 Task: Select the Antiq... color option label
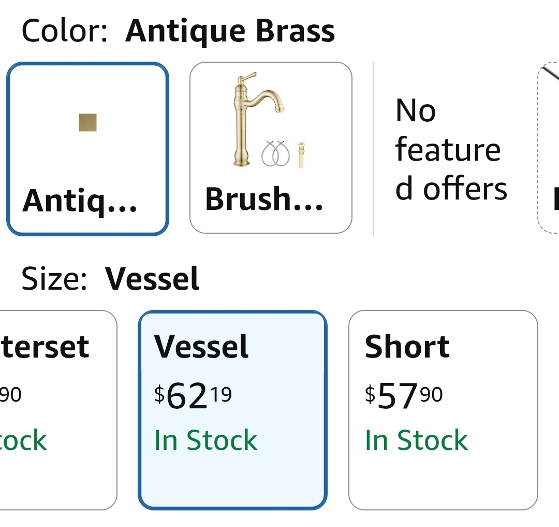point(80,201)
